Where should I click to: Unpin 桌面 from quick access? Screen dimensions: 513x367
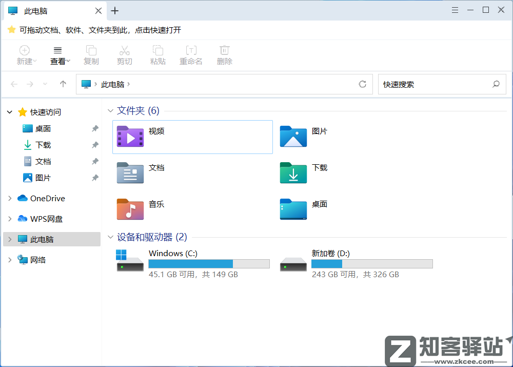(x=94, y=128)
